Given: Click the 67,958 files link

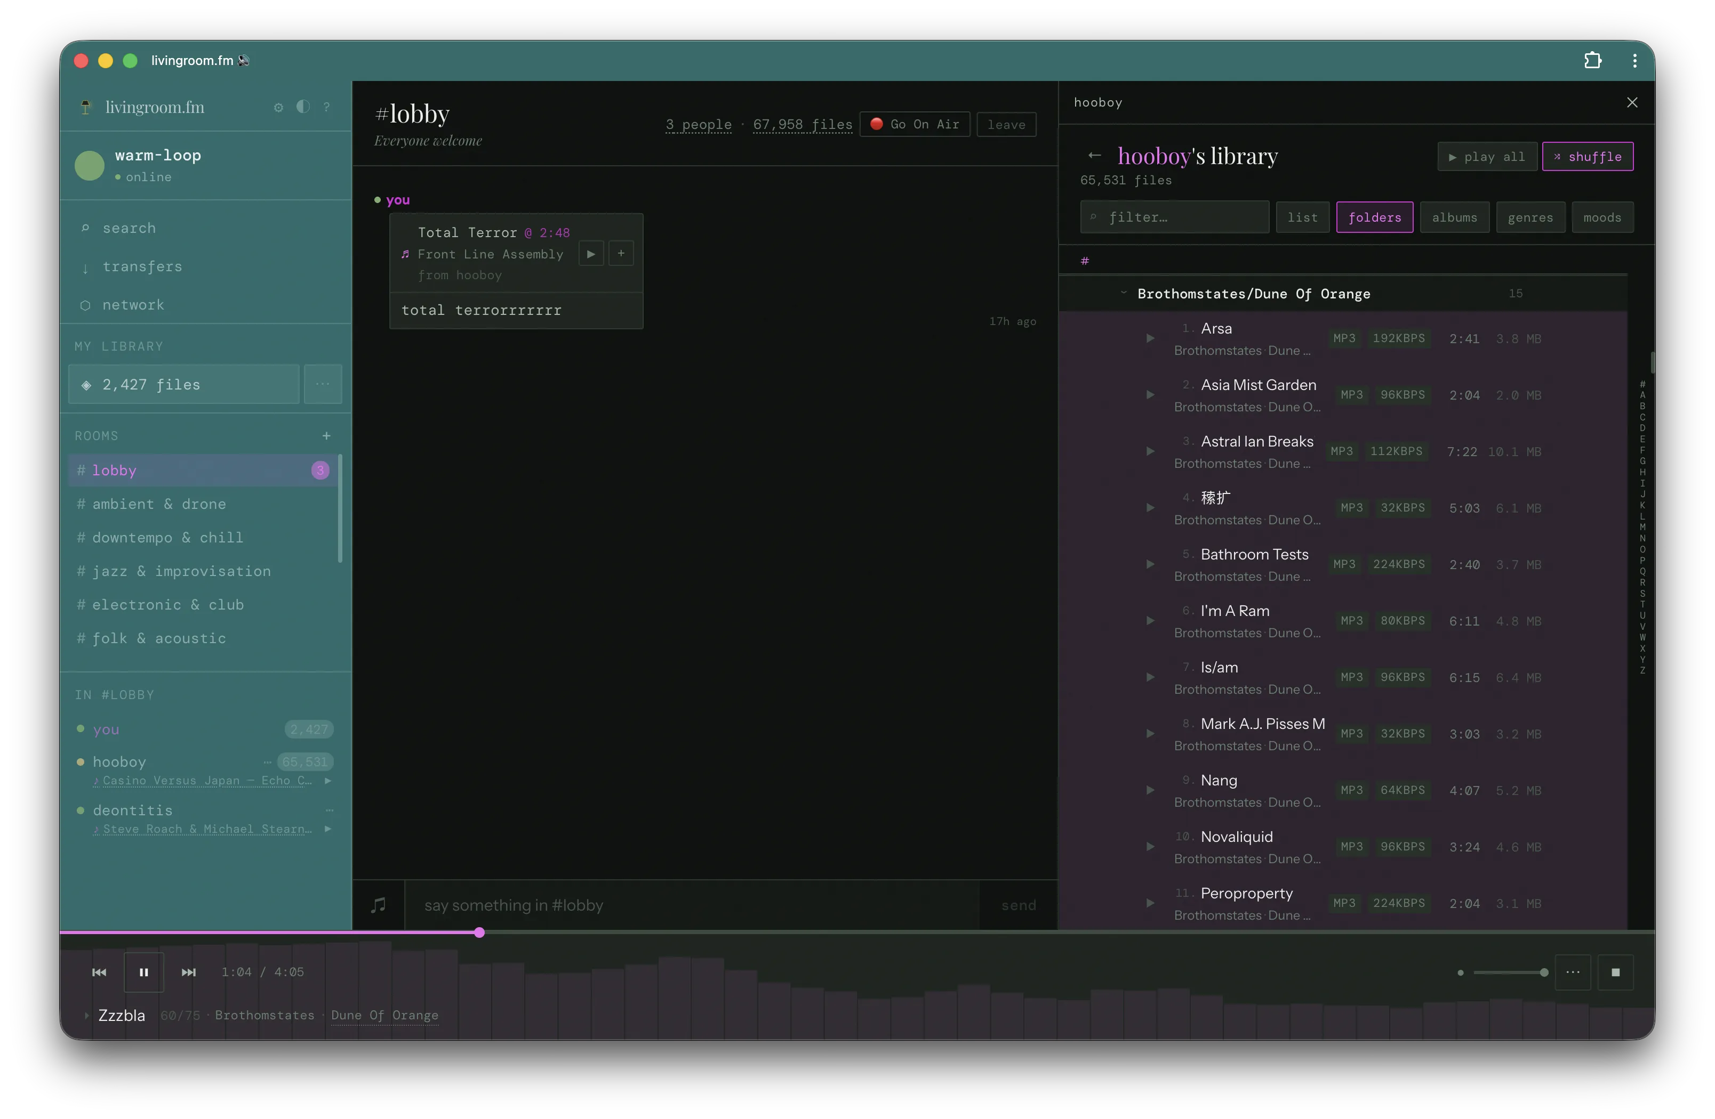Looking at the screenshot, I should point(802,125).
